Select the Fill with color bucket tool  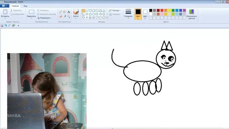(x=64, y=12)
